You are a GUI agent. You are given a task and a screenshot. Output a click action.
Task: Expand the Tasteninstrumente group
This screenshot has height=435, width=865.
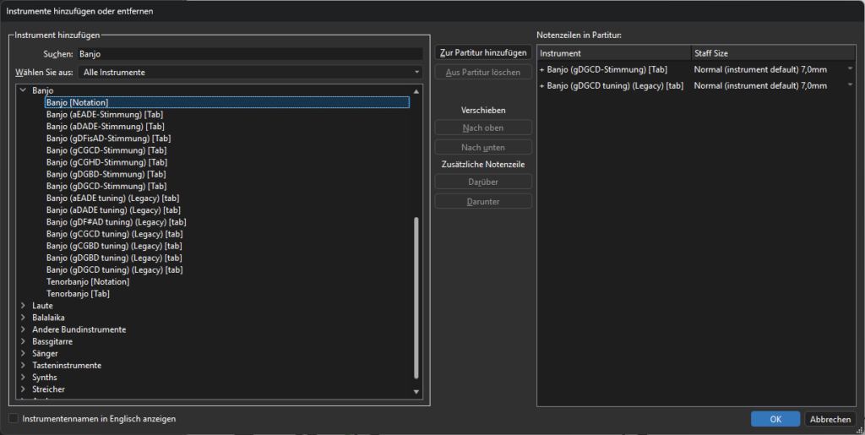tap(23, 365)
